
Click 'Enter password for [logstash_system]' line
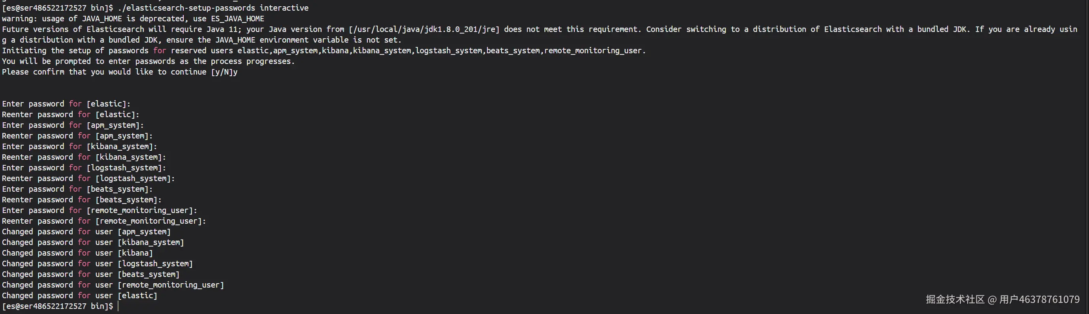tap(84, 168)
